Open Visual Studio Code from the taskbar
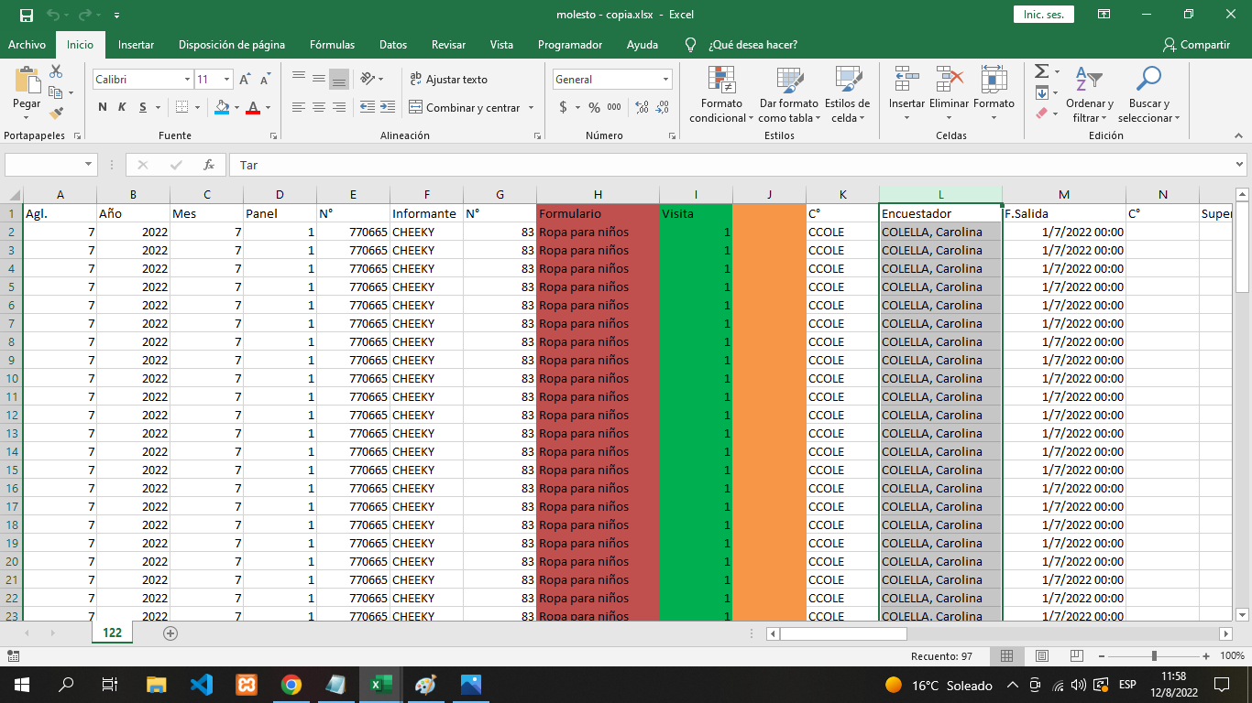Image resolution: width=1252 pixels, height=703 pixels. (x=201, y=685)
